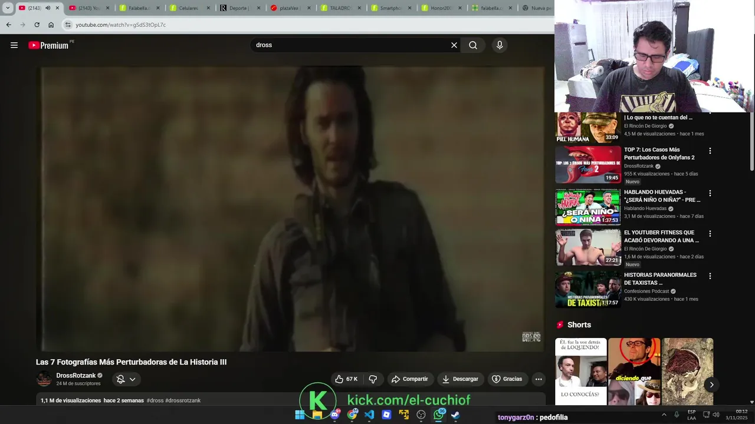
Task: Switch to second YouTube (2143) tab
Action: coord(88,8)
